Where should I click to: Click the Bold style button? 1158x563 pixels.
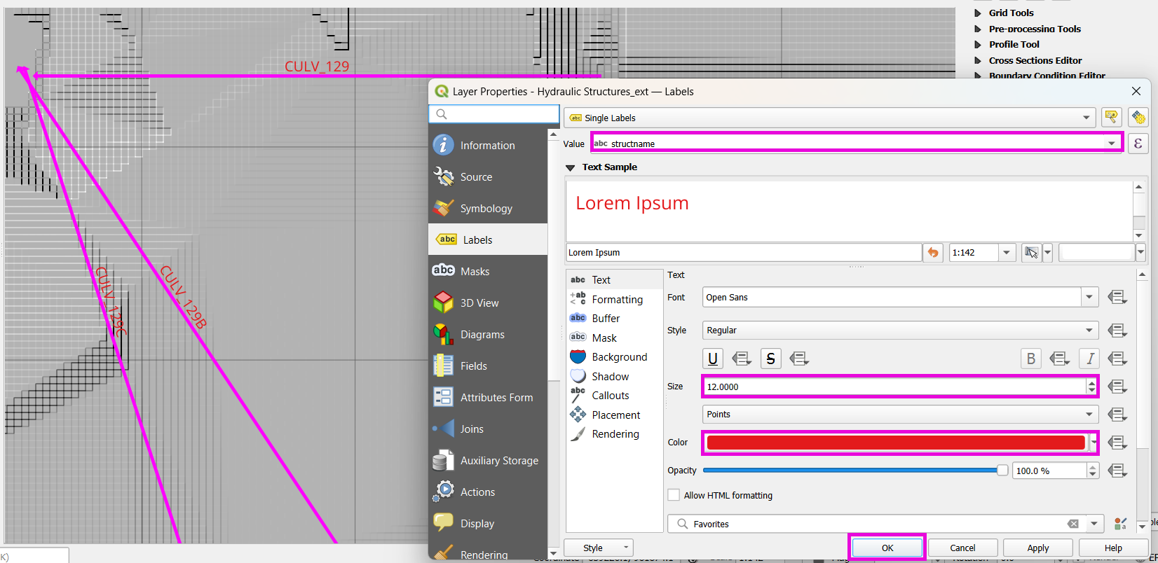click(1030, 359)
